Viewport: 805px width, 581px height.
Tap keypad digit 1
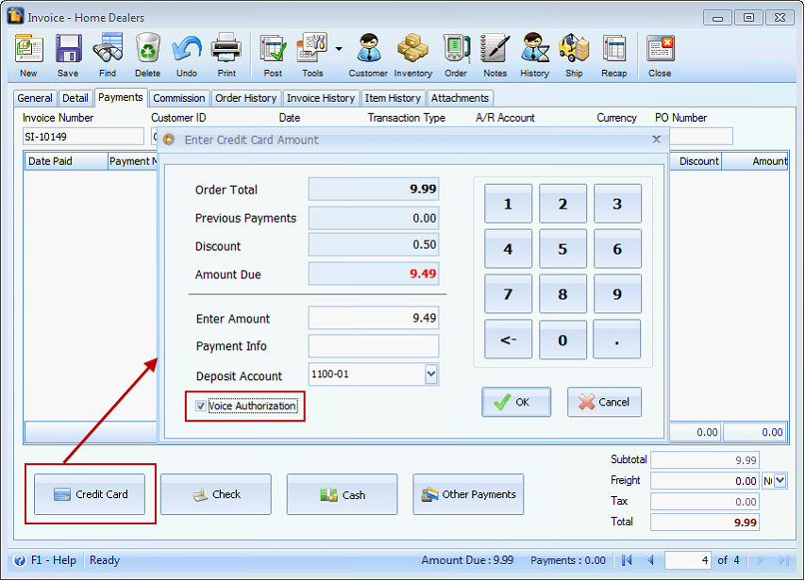(509, 204)
